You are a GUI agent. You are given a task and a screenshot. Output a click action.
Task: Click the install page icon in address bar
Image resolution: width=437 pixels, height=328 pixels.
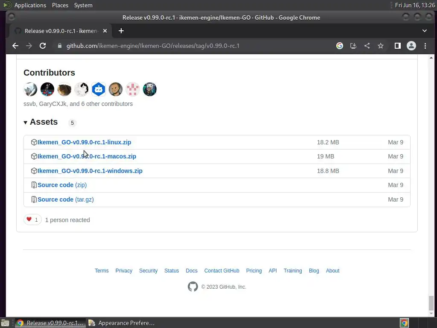coord(353,46)
